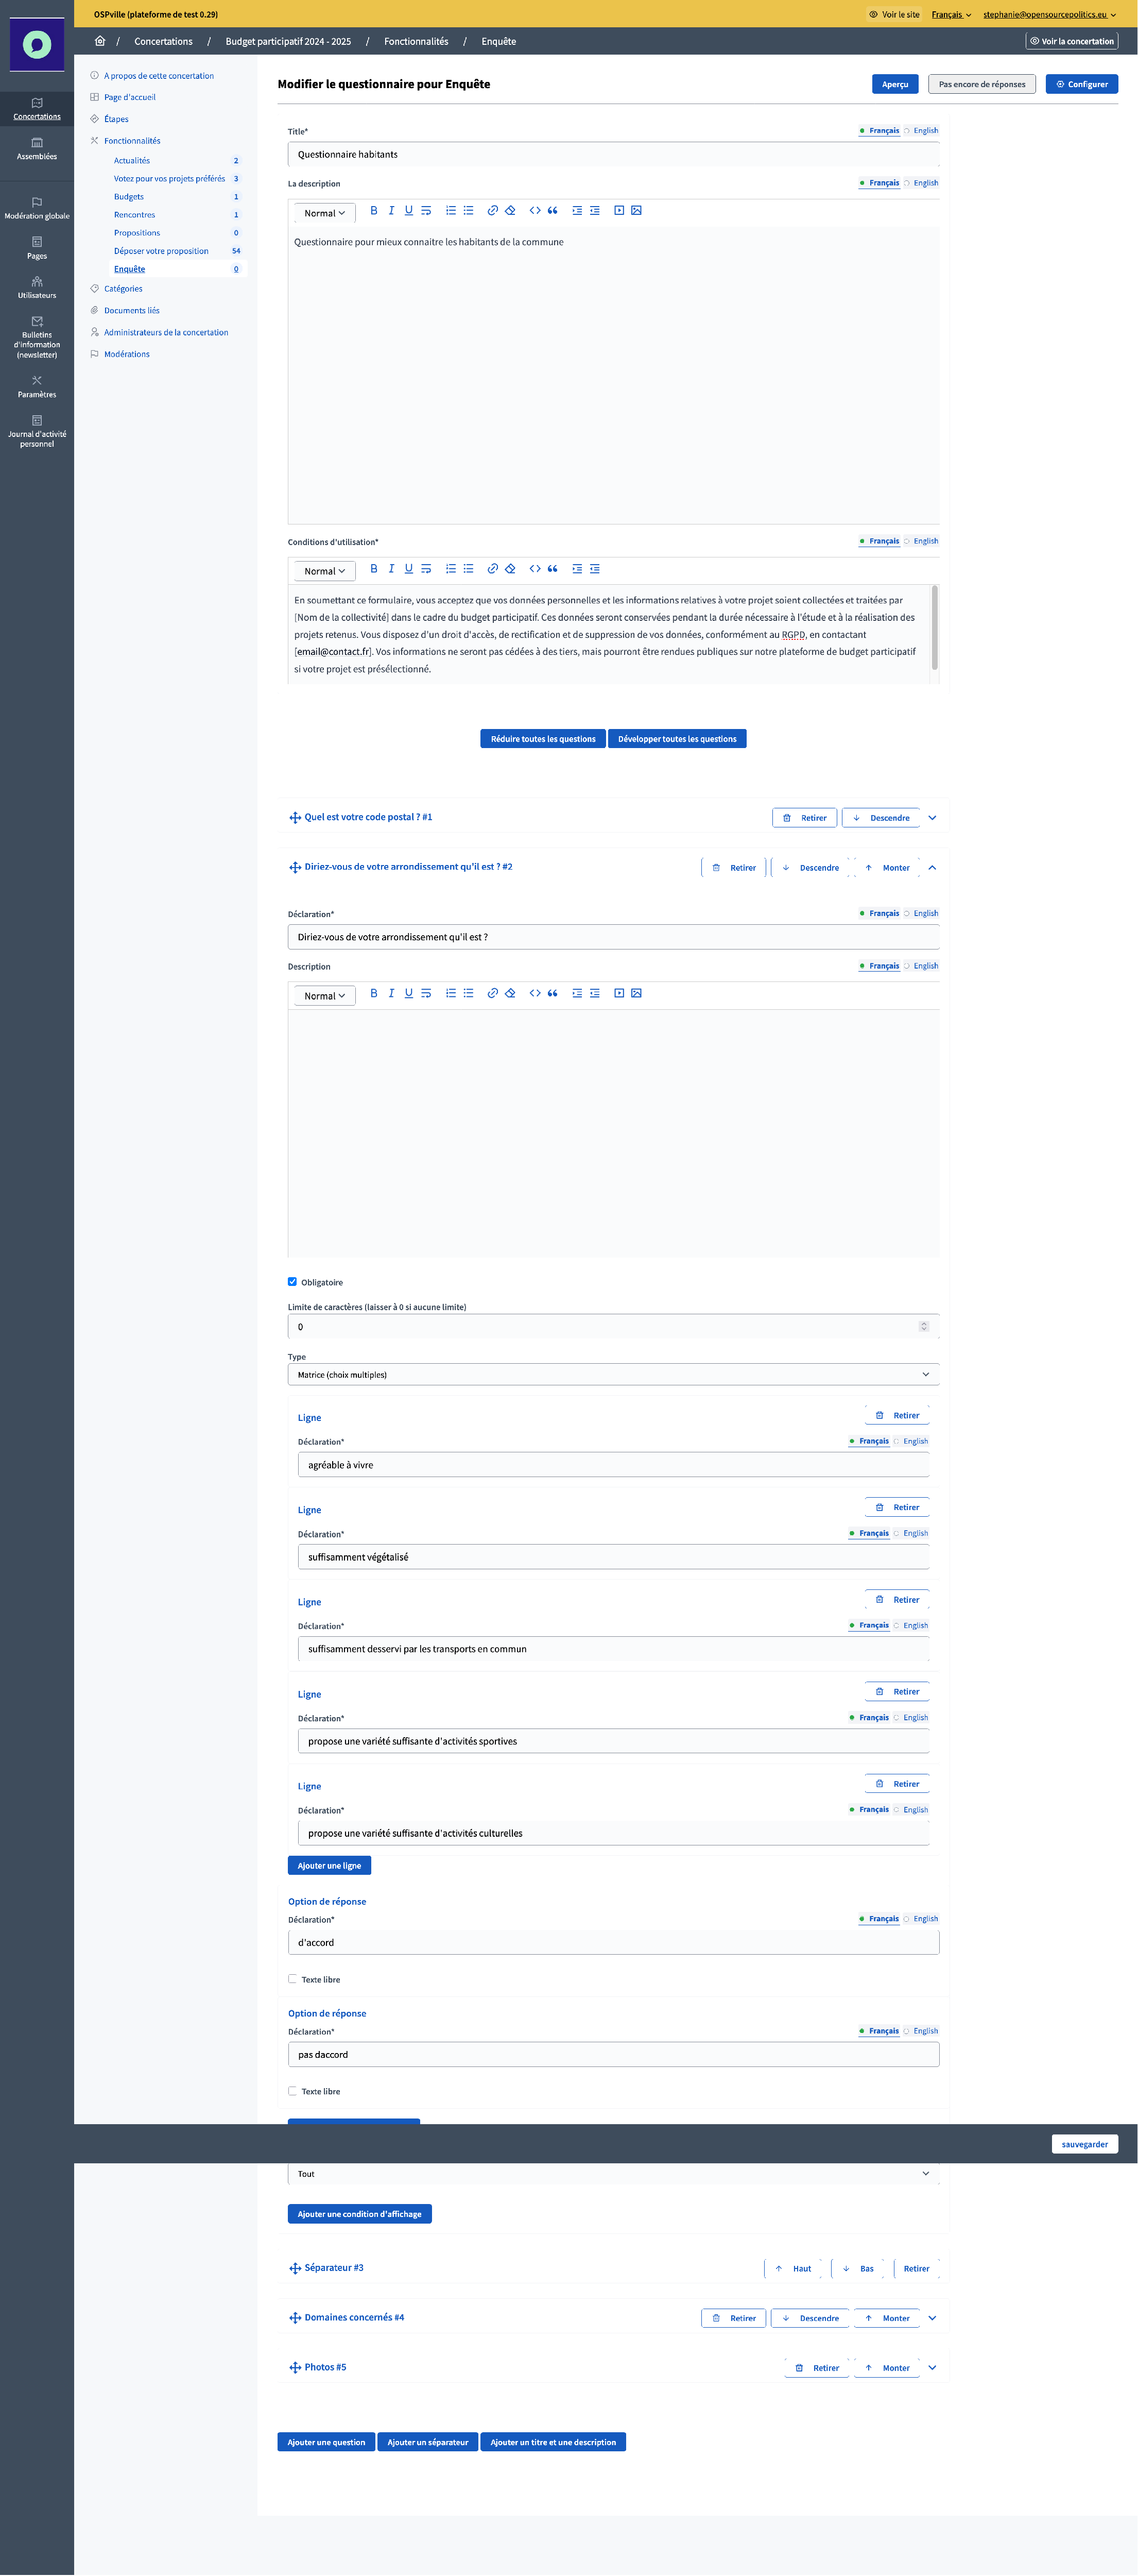Click blockquote icon in Conditions d'utilisation toolbar
Viewport: 1138px width, 2576px height.
[x=553, y=569]
